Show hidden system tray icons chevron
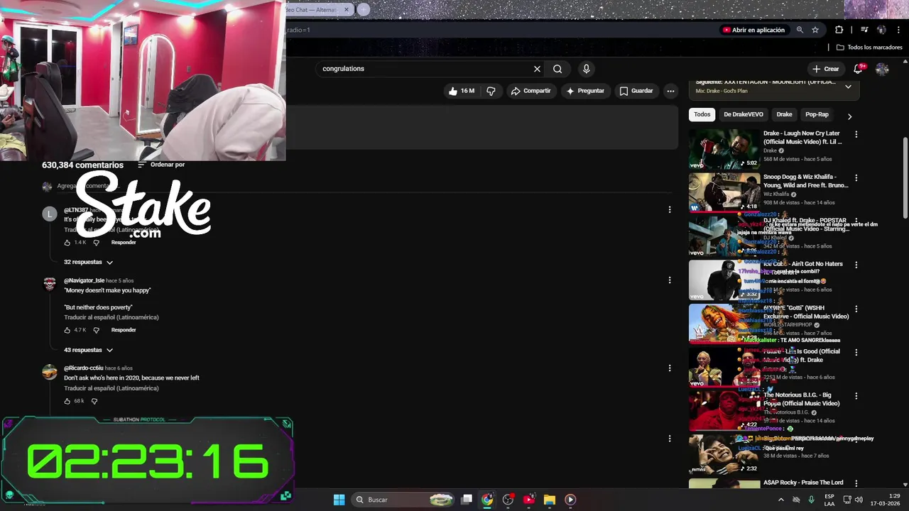 point(781,500)
